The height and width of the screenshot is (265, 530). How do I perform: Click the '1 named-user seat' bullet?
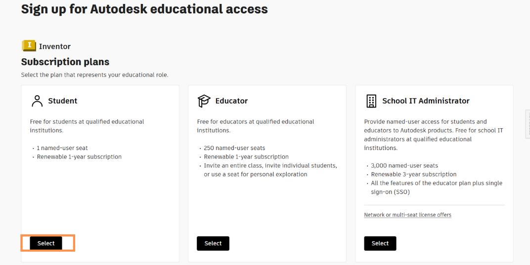tap(62, 148)
